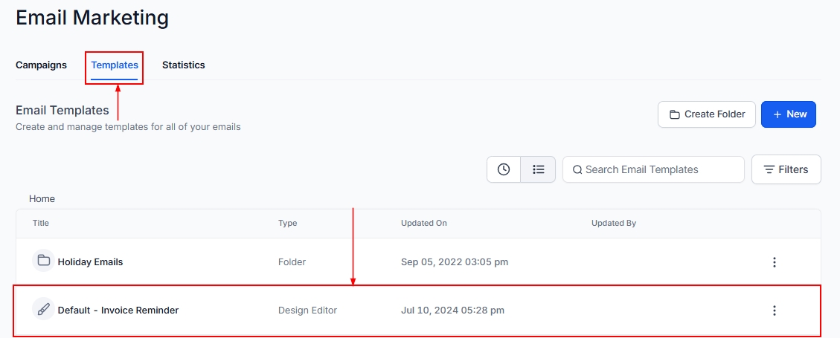Click the plus icon on New button

777,114
